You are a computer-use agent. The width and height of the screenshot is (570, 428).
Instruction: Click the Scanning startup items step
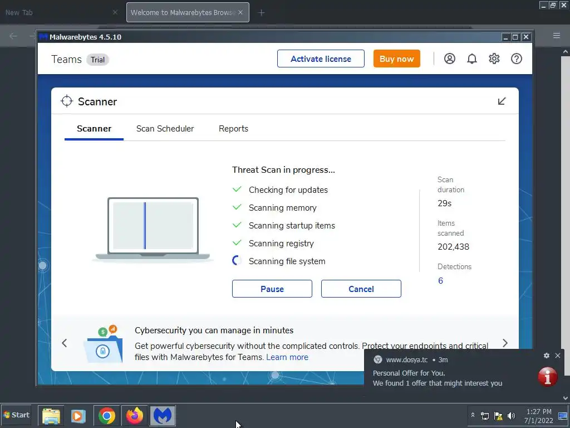click(x=292, y=225)
